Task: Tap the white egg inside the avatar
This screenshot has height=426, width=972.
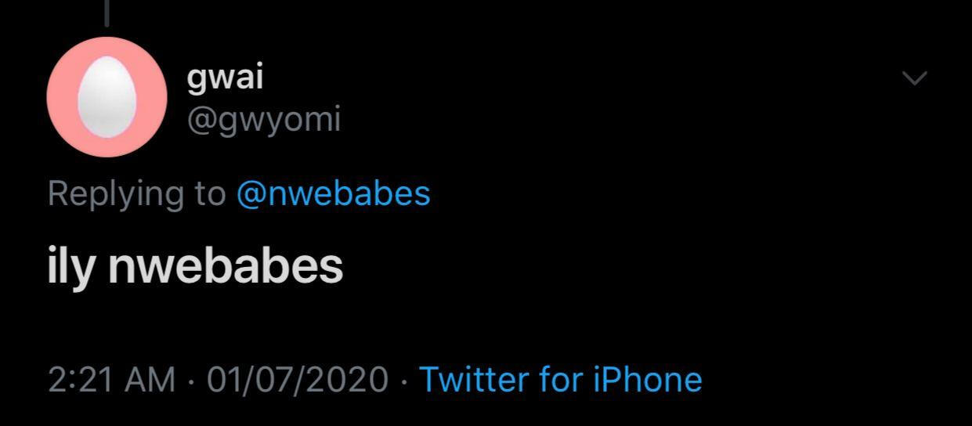Action: [x=107, y=97]
